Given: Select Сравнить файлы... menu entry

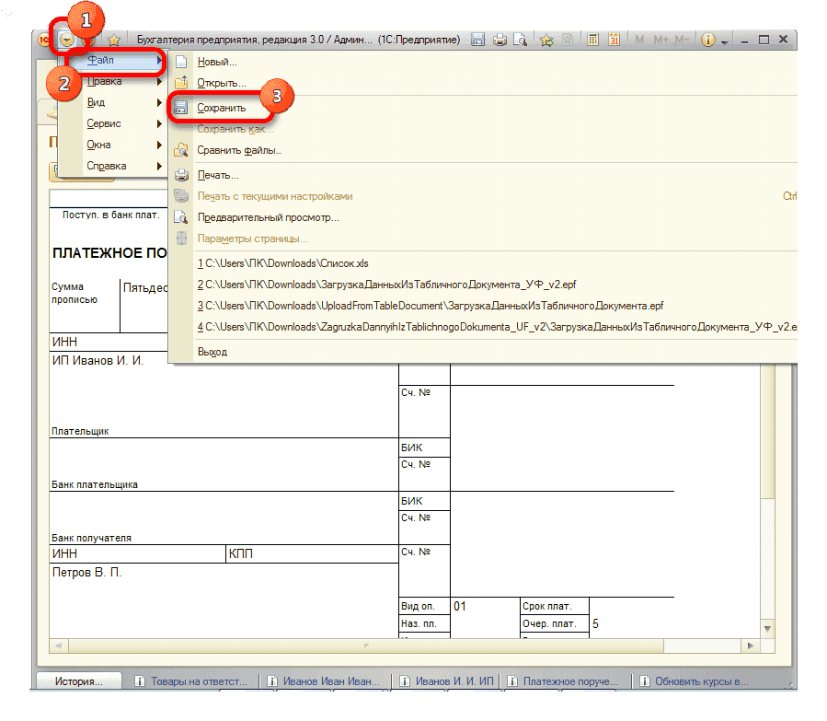Looking at the screenshot, I should [239, 150].
